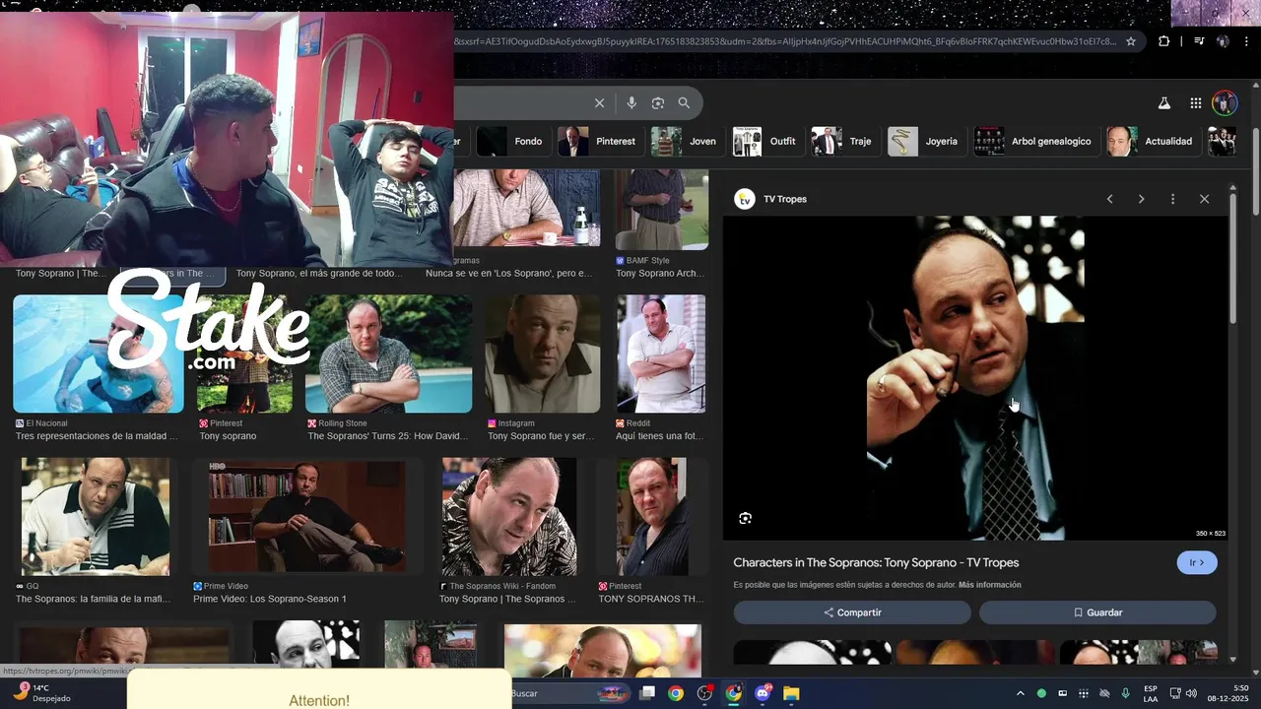Open File Explorer from the taskbar
1261x709 pixels.
791,693
